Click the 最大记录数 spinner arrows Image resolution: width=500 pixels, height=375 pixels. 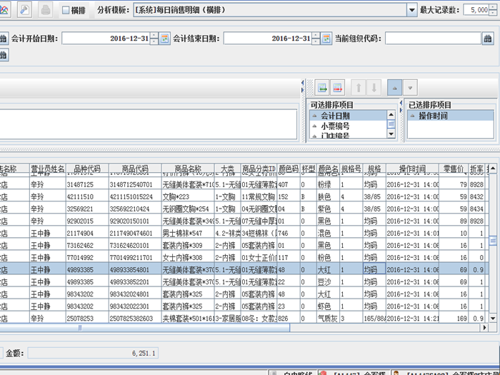click(494, 11)
